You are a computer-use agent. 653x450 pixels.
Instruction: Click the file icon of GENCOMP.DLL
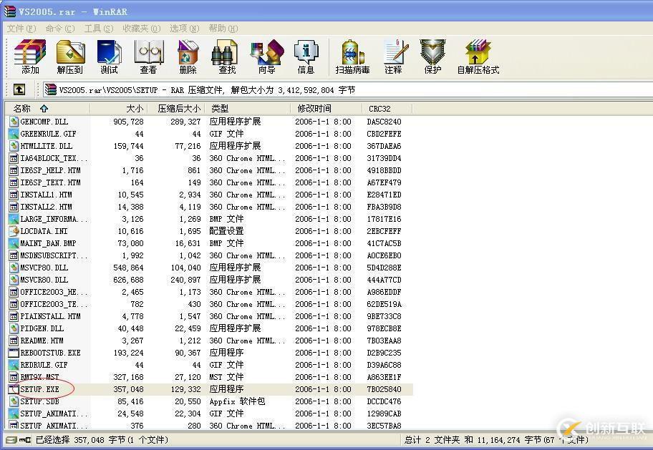(14, 122)
